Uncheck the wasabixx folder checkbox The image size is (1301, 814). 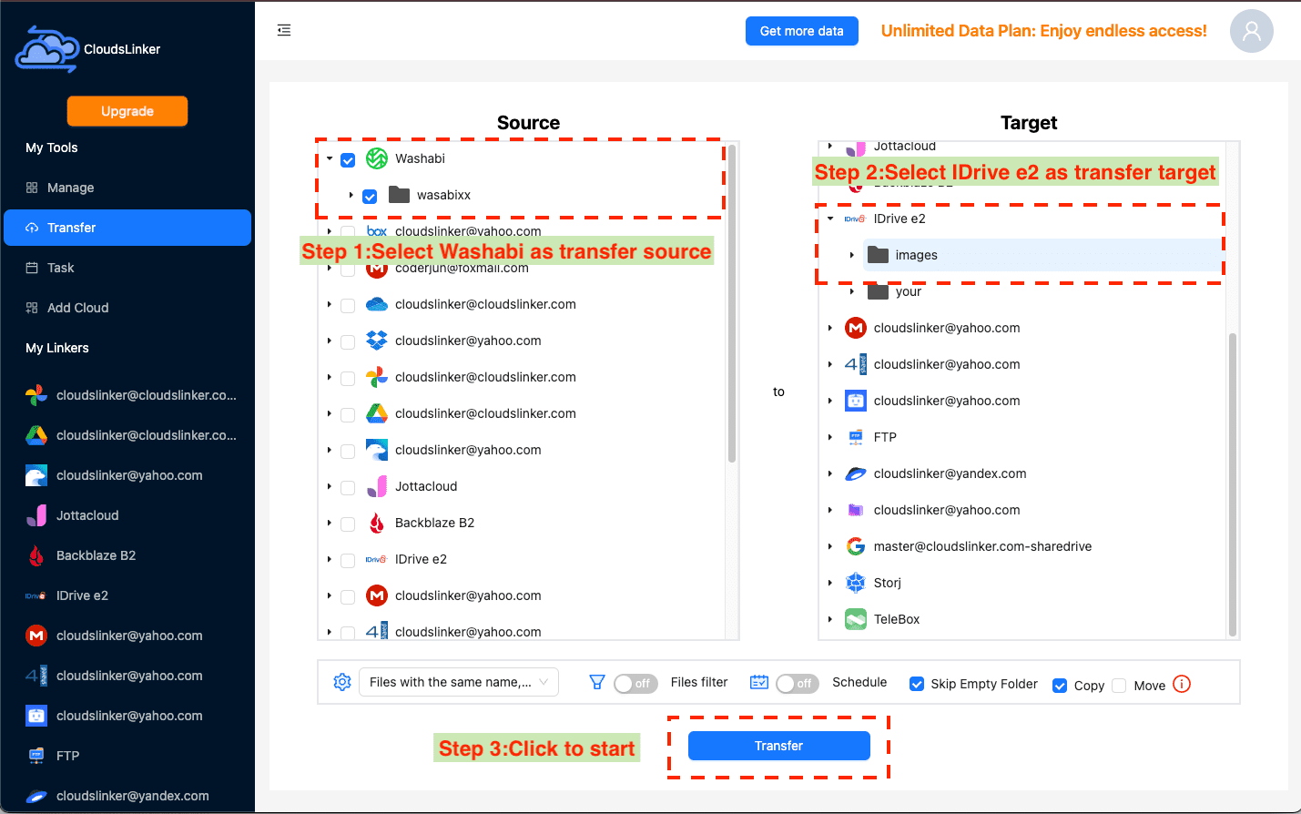click(370, 197)
